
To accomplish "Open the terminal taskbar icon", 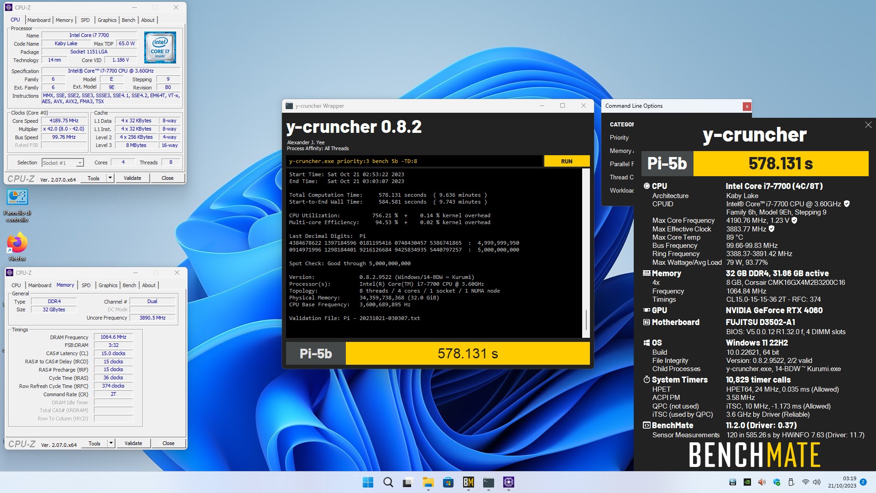I will (488, 482).
